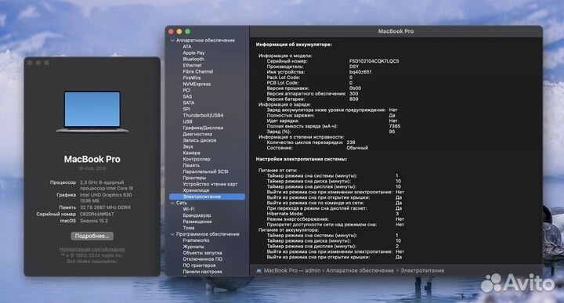
Task: Click the computer icon in the path bar
Action: coord(258,271)
